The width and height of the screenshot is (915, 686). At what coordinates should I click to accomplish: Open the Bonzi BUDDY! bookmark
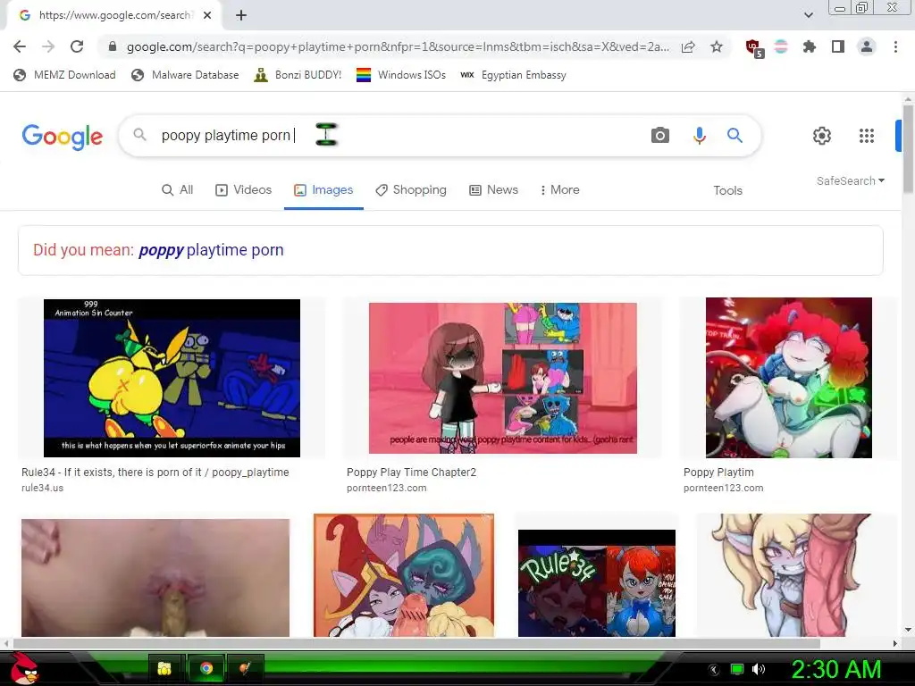(x=298, y=75)
